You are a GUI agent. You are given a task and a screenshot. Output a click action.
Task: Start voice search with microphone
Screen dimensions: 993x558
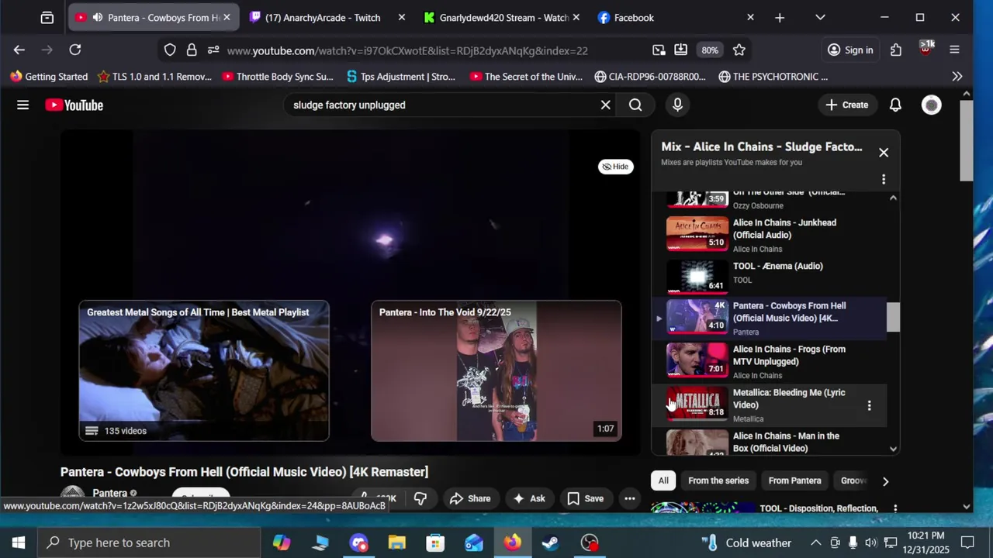click(677, 105)
